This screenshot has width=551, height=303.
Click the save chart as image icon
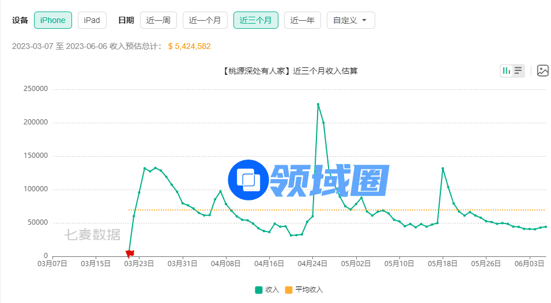pyautogui.click(x=542, y=71)
